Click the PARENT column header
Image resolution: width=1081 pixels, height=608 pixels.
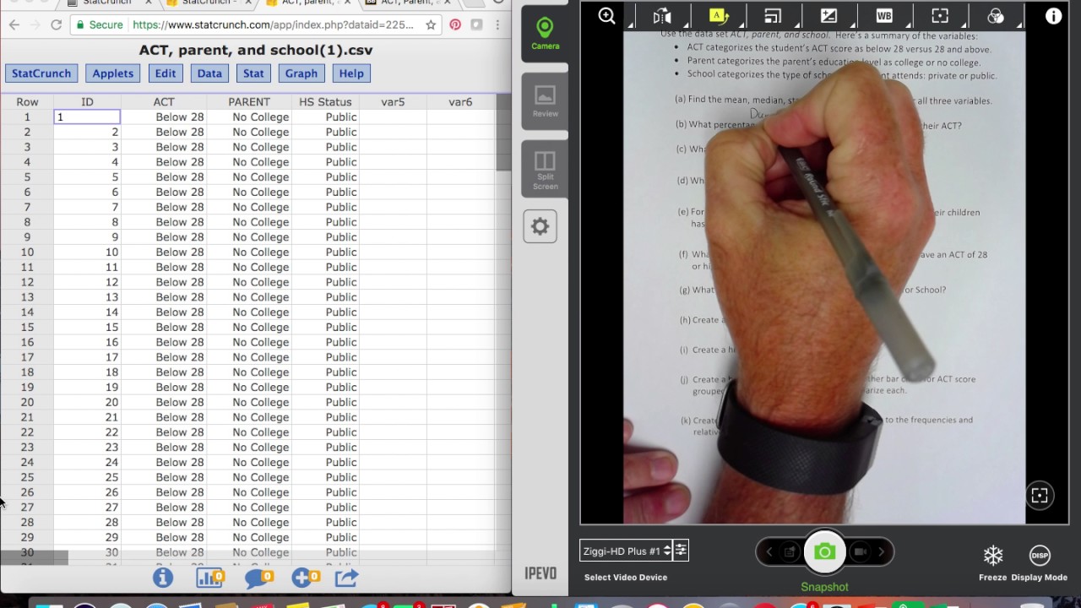(x=249, y=102)
